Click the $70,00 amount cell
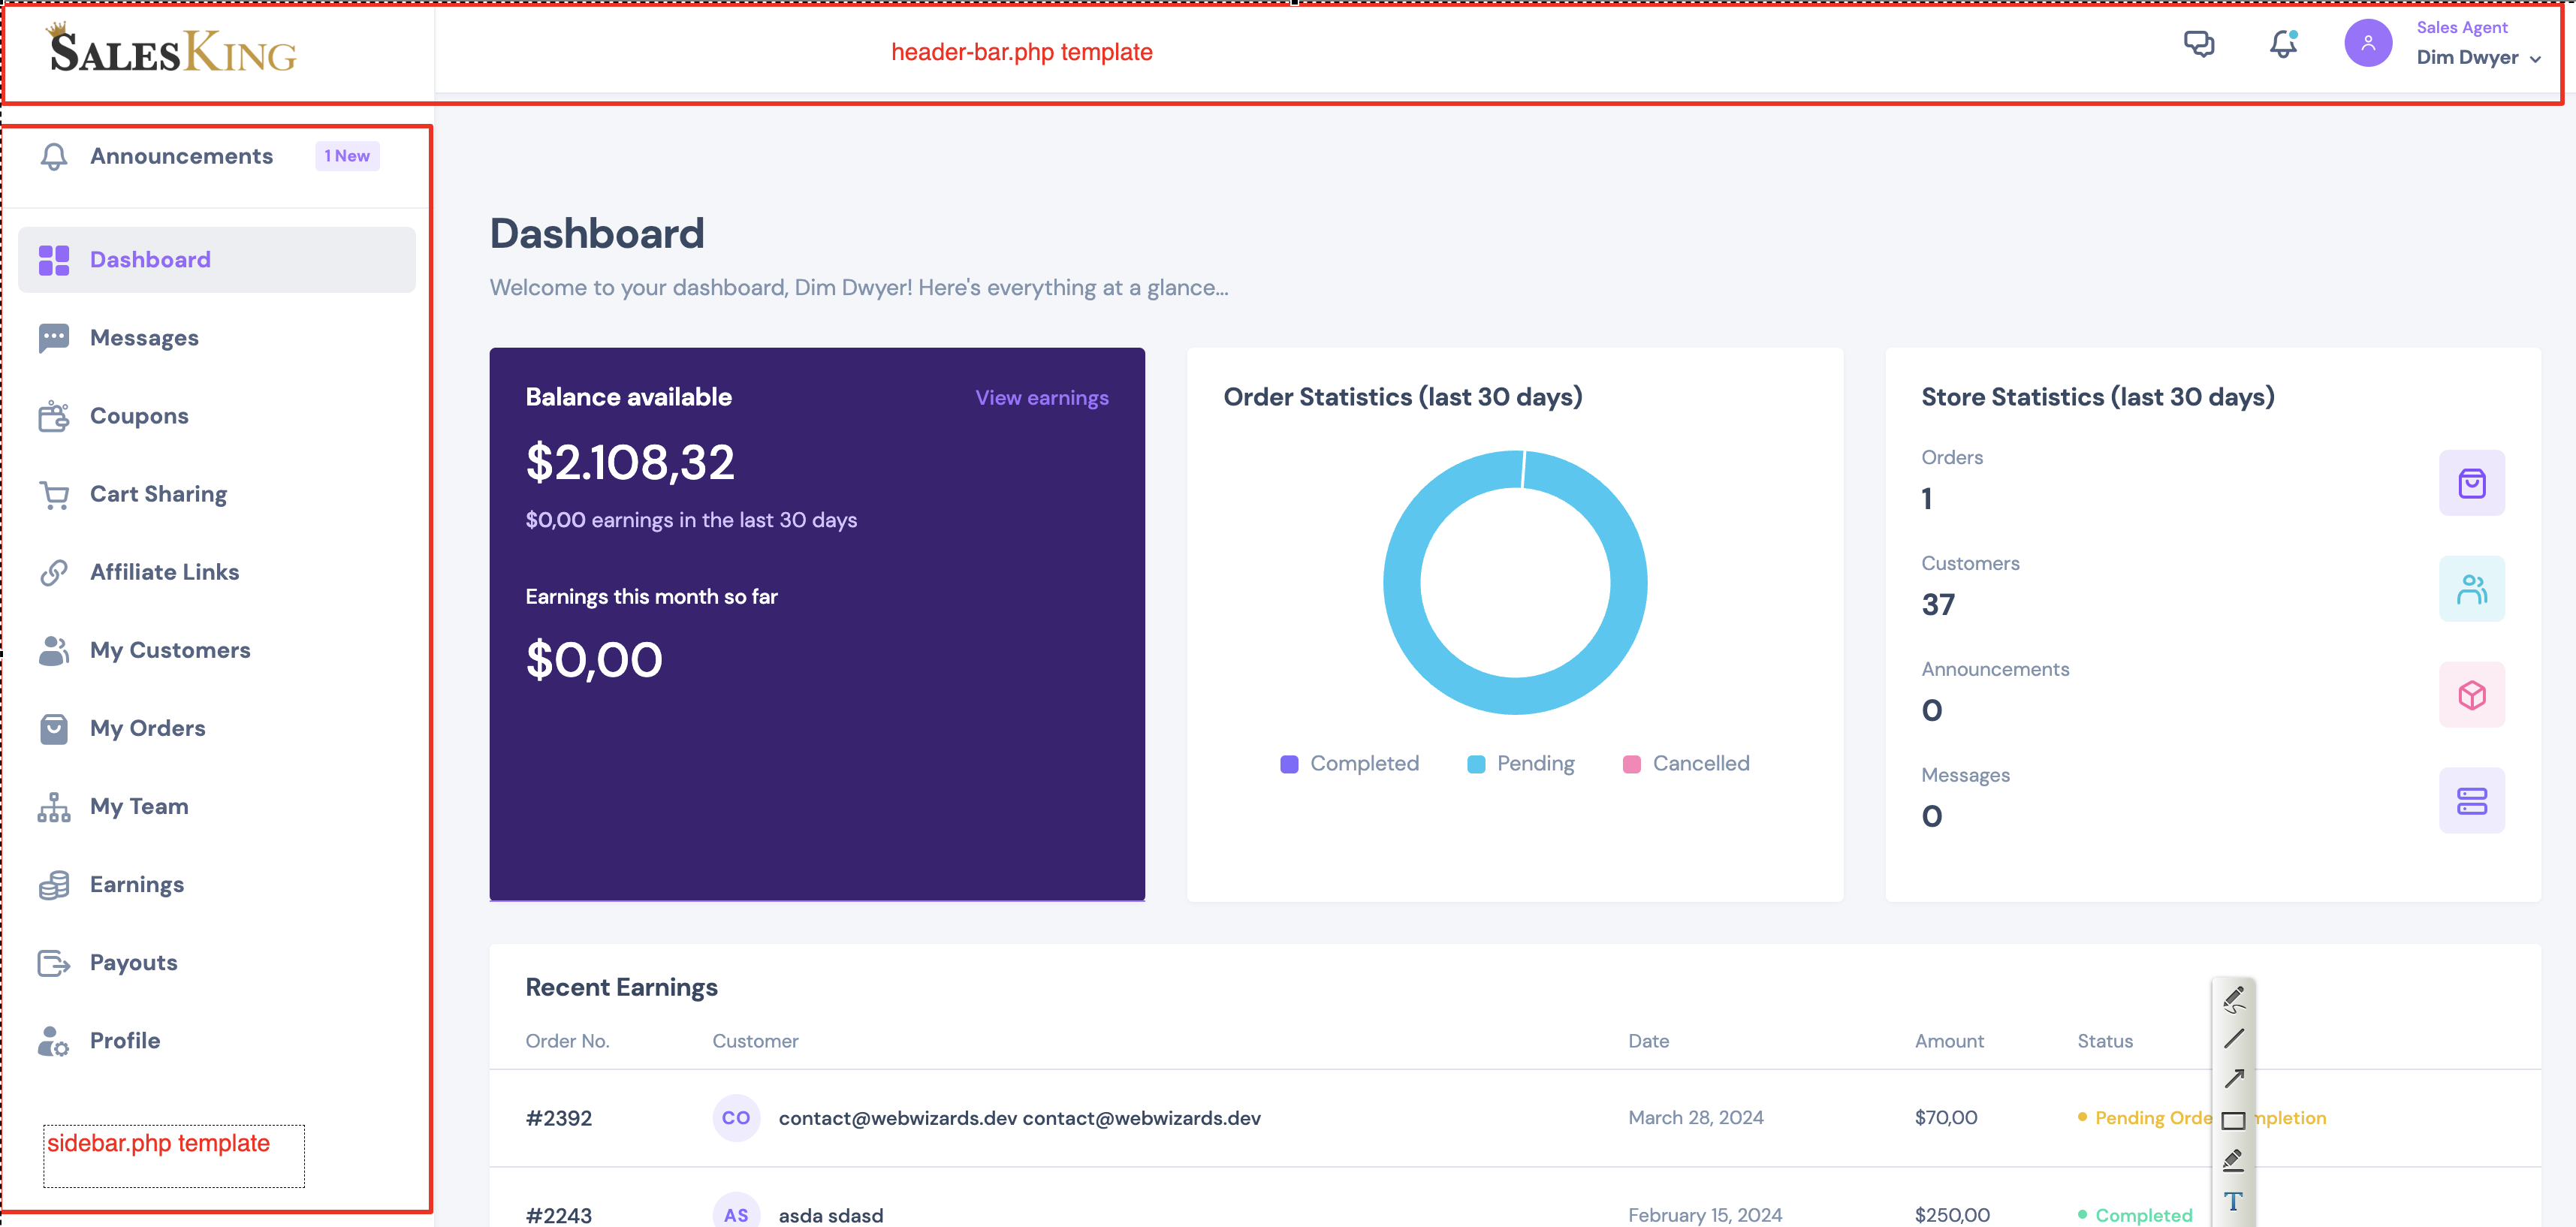The image size is (2576, 1227). coord(1946,1117)
